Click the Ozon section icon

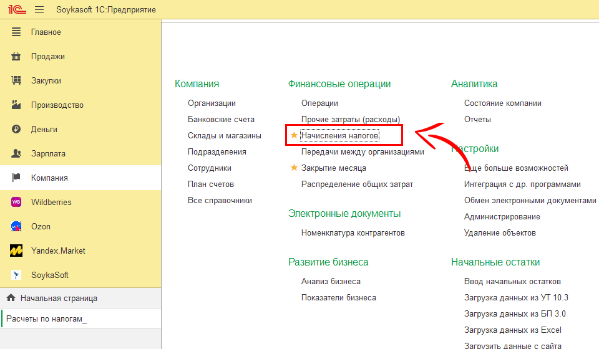pos(17,226)
